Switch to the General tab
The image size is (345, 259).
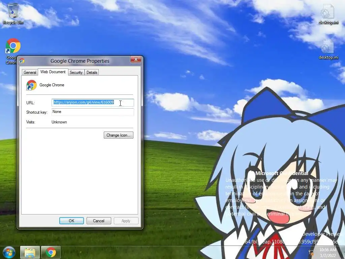pyautogui.click(x=30, y=73)
